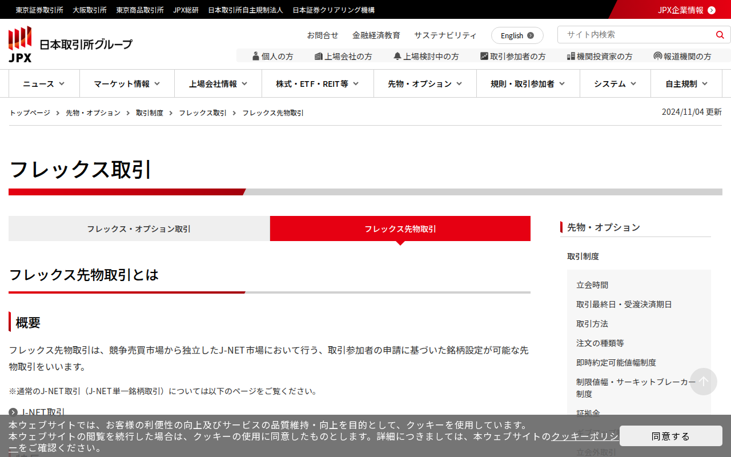
Task: Expand the マーケット情報 menu
Action: click(127, 83)
